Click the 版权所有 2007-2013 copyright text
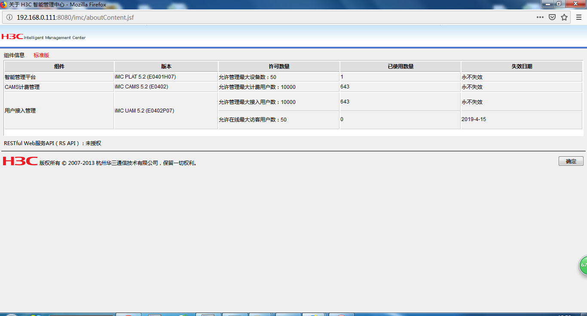The image size is (587, 316). (119, 163)
